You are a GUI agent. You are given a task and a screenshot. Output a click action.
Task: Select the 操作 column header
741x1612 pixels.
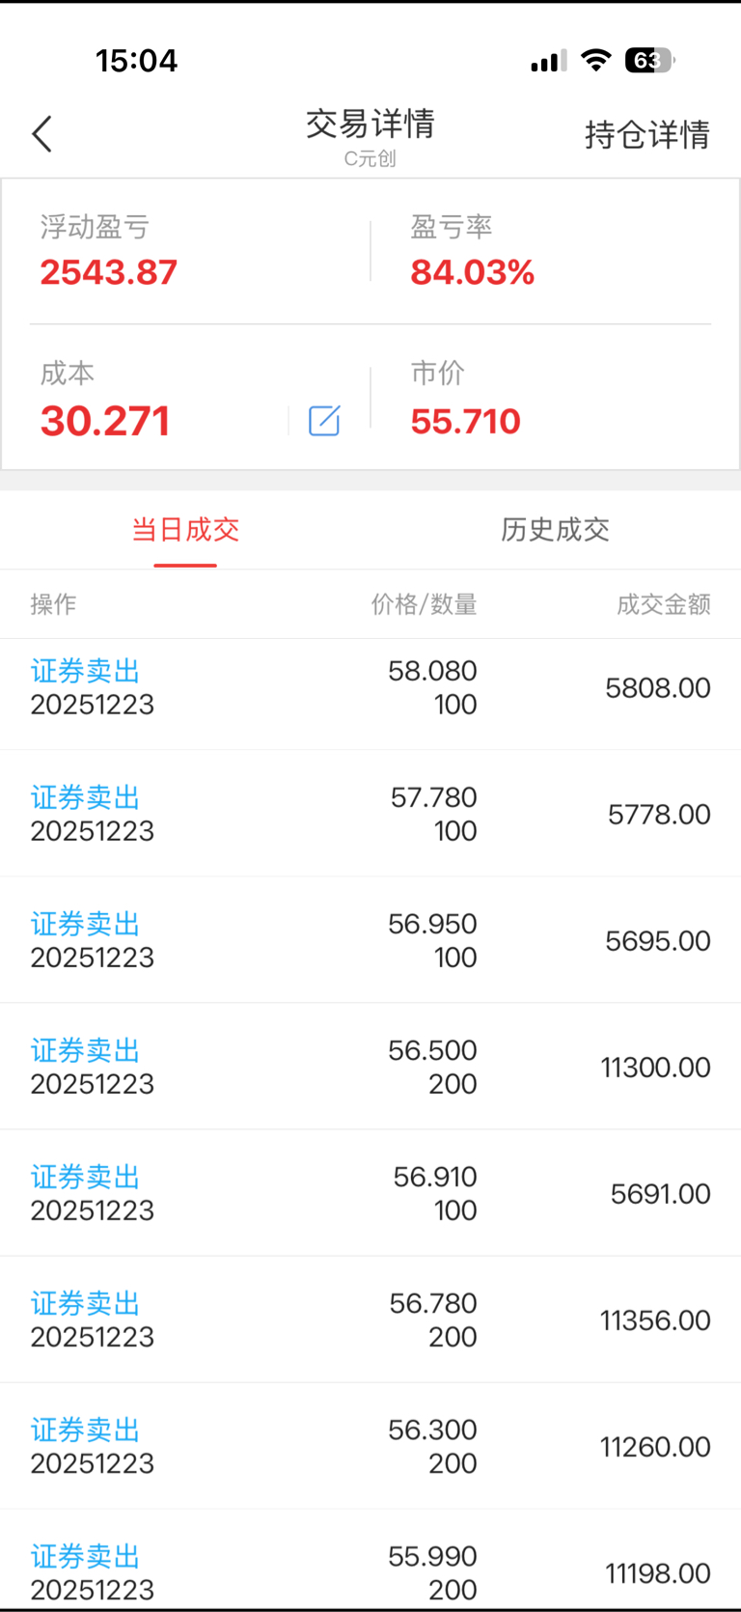(53, 604)
